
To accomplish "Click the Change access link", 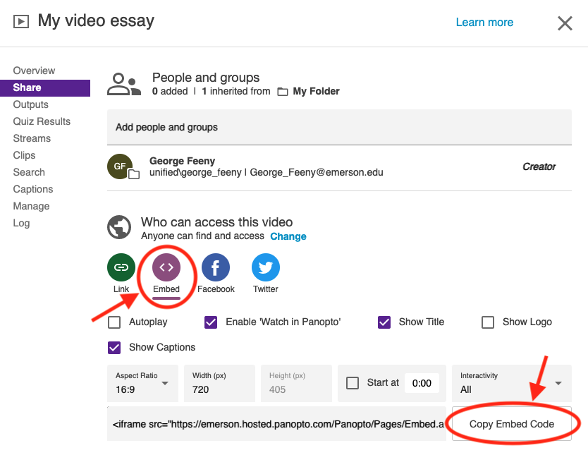I will tap(288, 236).
